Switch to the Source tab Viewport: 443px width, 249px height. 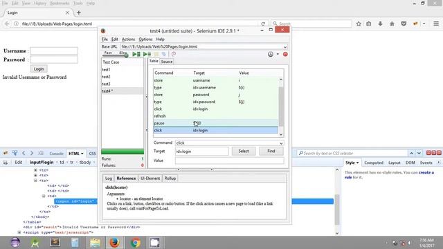click(x=167, y=62)
